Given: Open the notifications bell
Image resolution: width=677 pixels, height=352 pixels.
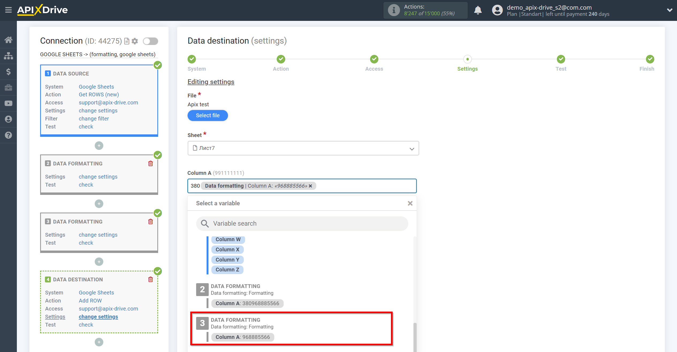Looking at the screenshot, I should tap(478, 10).
